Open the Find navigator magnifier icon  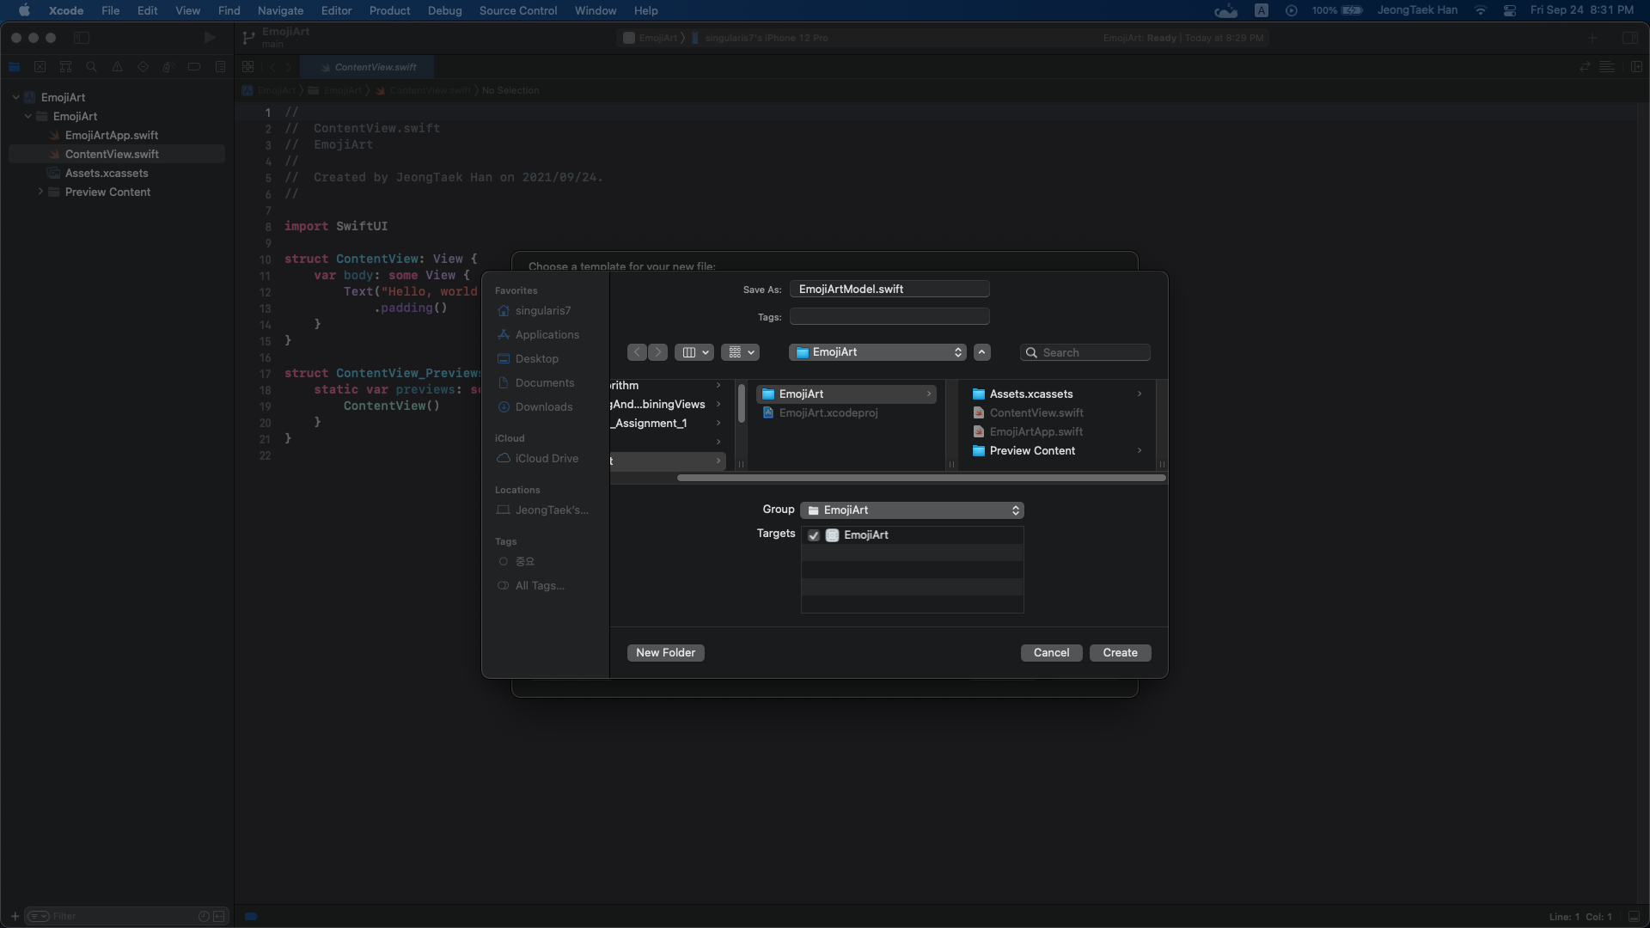pos(91,67)
